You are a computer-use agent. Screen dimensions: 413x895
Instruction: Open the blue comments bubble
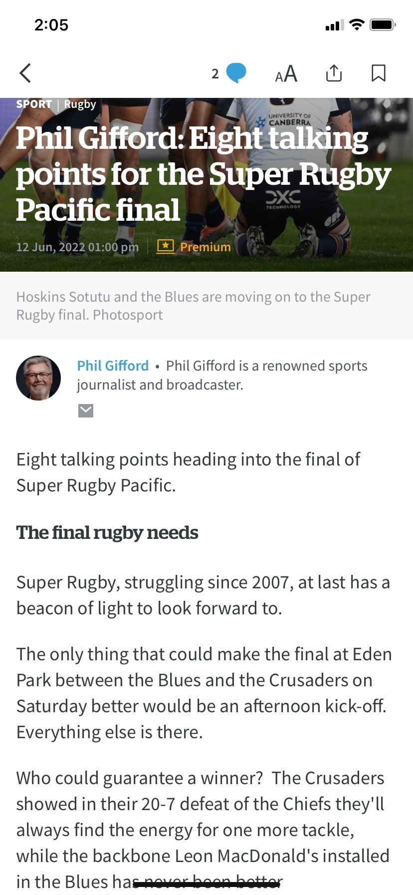click(236, 73)
